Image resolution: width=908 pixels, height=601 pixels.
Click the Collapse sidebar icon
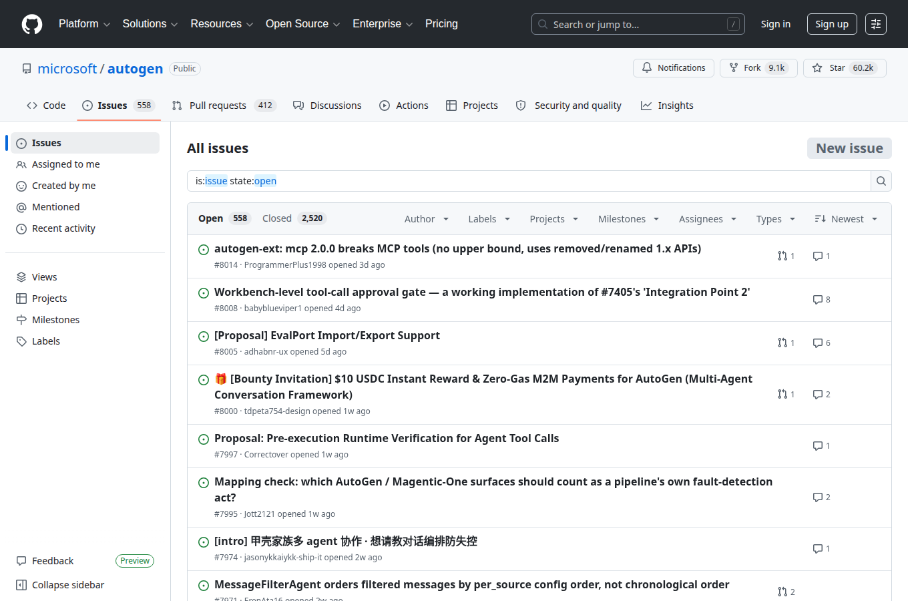tap(21, 585)
